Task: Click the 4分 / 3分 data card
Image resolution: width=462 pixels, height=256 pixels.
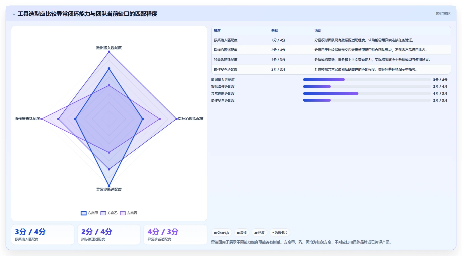Action: pyautogui.click(x=175, y=235)
